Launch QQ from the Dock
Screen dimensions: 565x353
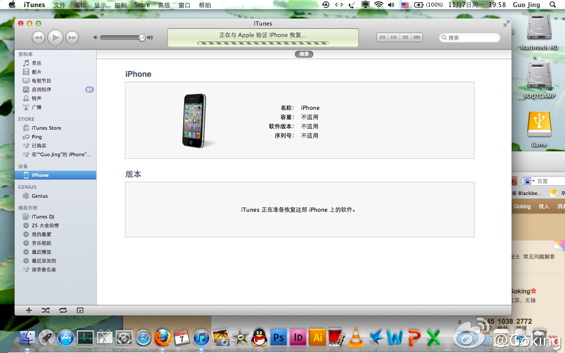coord(259,338)
